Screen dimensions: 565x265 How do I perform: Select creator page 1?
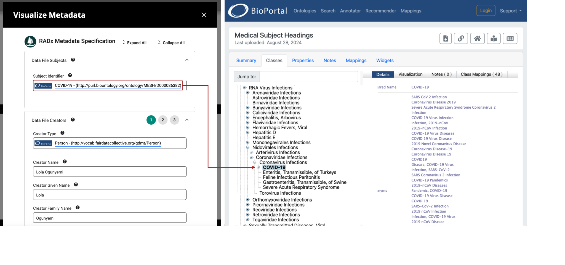151,120
